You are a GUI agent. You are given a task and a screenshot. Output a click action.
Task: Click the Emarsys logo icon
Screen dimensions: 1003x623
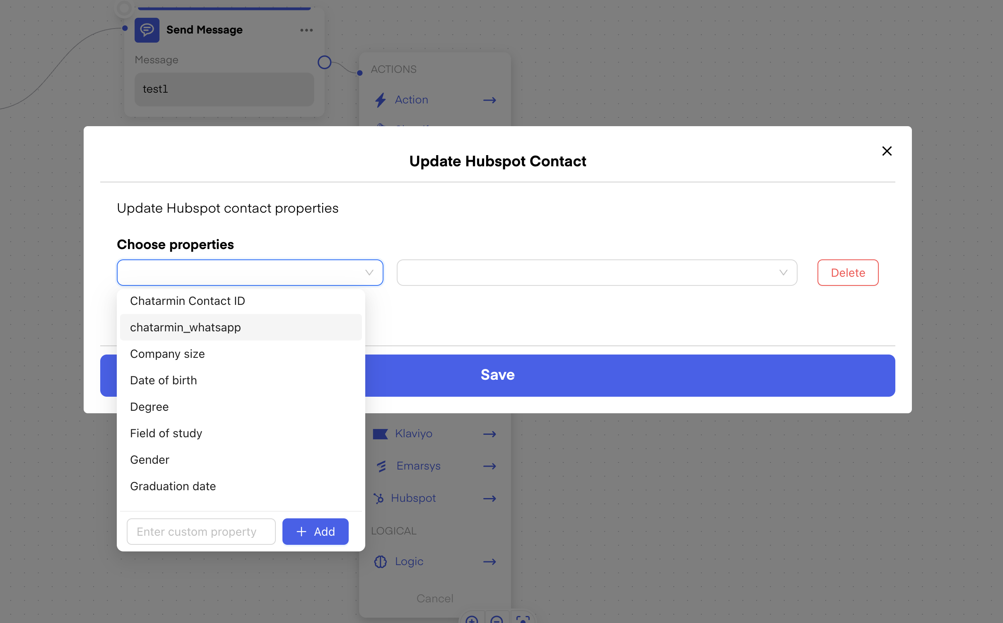click(x=381, y=466)
